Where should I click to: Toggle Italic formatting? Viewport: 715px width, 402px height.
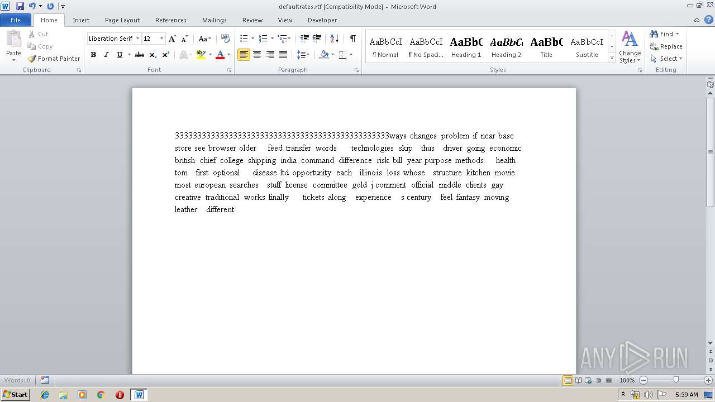(106, 55)
